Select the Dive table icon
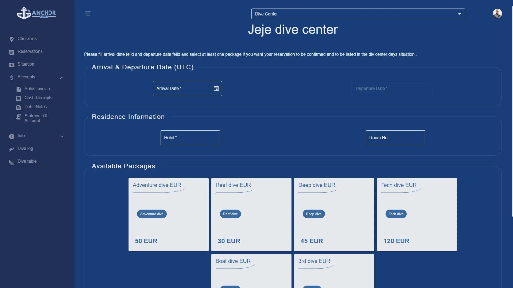The image size is (513, 288). pos(11,162)
